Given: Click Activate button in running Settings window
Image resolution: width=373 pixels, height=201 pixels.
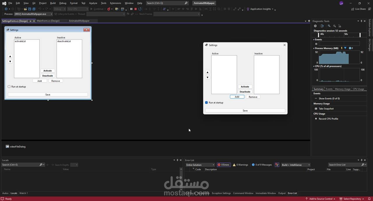Looking at the screenshot, I should [x=245, y=87].
